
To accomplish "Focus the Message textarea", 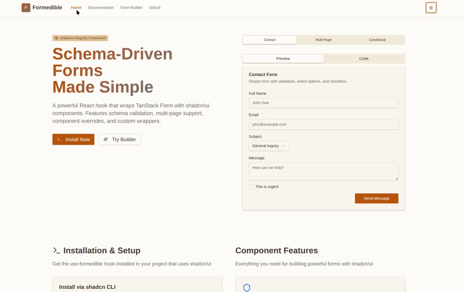I will click(x=324, y=171).
